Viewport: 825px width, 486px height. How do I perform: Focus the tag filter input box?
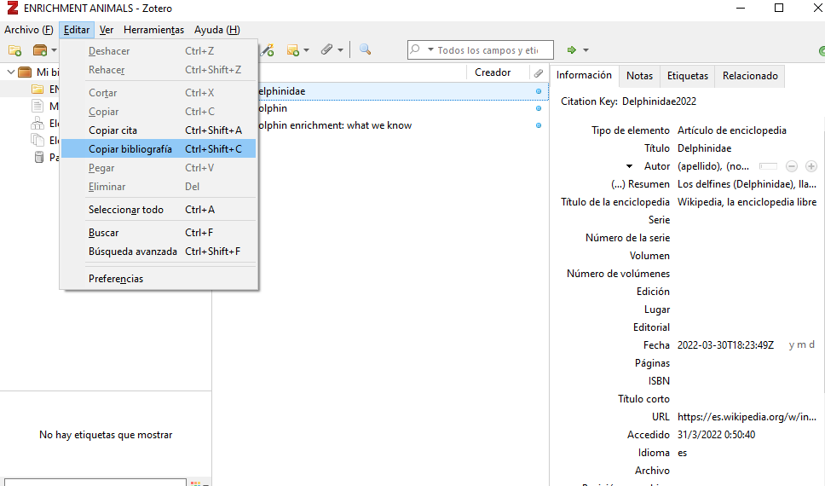point(95,483)
